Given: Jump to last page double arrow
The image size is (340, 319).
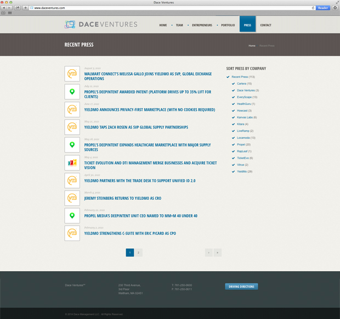Looking at the screenshot, I should click(x=218, y=253).
